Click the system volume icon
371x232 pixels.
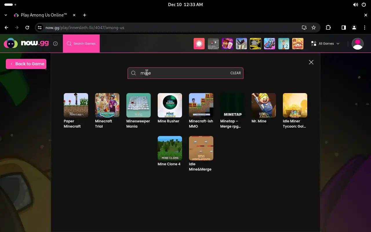pos(355,5)
